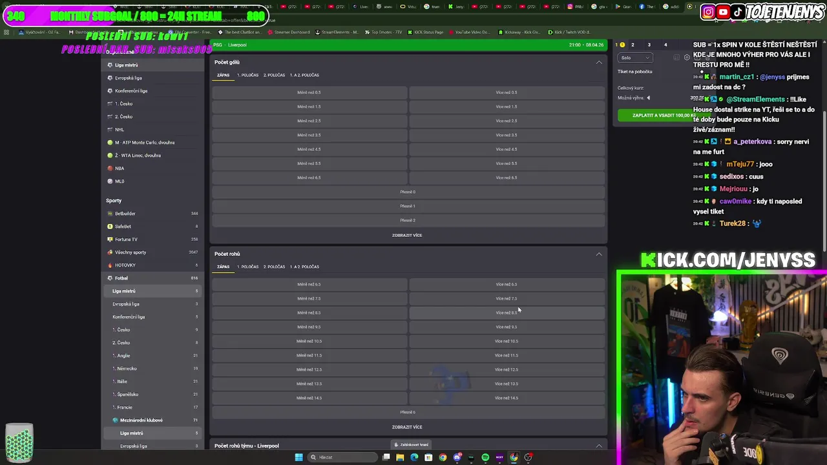The width and height of the screenshot is (827, 465).
Task: Select 1. POLOČAS tab under Počet rohů
Action: pos(247,267)
